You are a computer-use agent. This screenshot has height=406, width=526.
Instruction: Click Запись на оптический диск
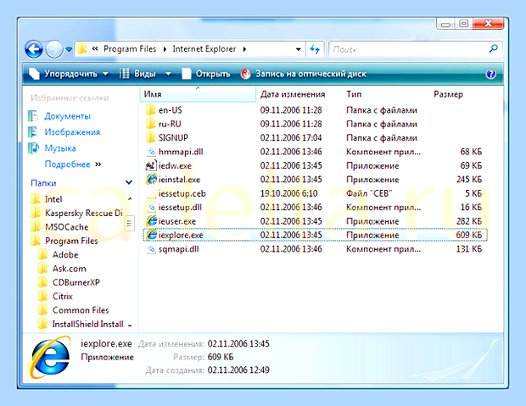(x=304, y=74)
